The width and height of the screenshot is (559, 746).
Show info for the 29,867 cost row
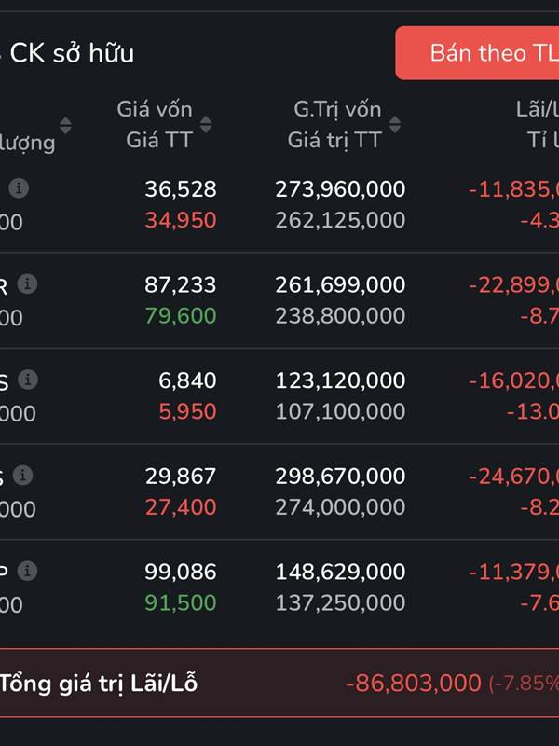23,476
